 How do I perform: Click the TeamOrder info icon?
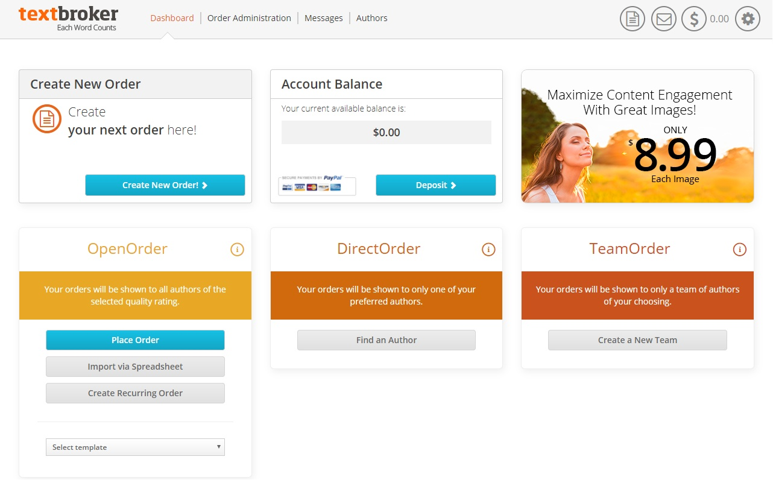[x=740, y=249]
